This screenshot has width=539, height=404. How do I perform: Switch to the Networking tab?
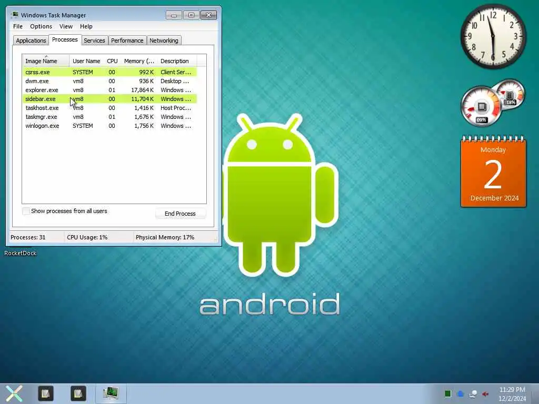pyautogui.click(x=164, y=41)
